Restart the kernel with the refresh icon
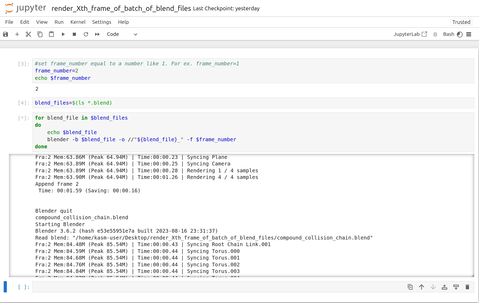This screenshot has width=479, height=303. click(x=86, y=34)
